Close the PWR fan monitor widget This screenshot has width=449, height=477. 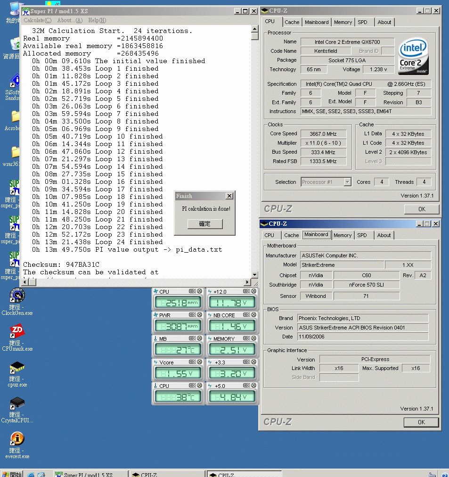click(199, 314)
